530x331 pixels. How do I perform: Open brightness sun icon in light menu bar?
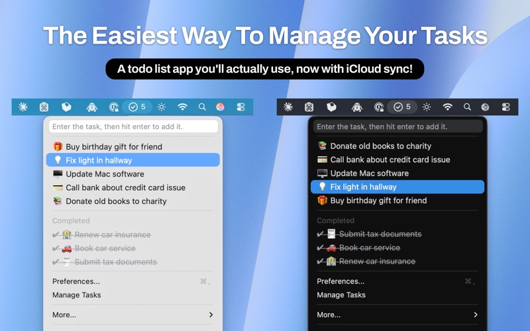point(162,107)
